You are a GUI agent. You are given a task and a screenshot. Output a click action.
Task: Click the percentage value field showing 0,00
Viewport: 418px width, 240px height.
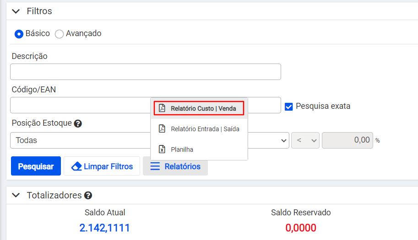tap(347, 140)
